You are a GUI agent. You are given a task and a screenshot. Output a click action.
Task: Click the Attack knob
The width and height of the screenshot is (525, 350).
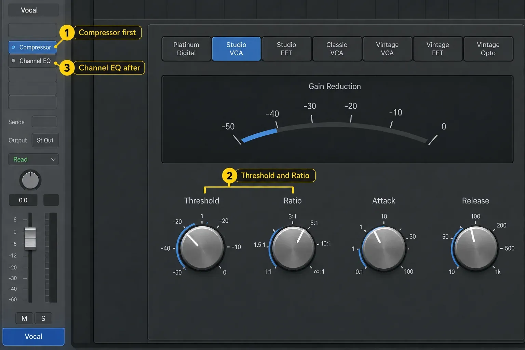coord(384,248)
